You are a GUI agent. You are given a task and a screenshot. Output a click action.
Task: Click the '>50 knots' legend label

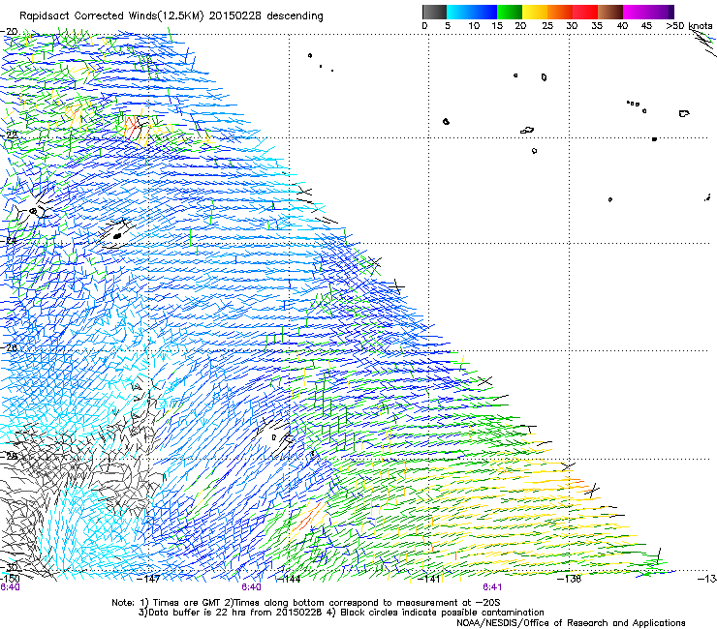coord(689,25)
